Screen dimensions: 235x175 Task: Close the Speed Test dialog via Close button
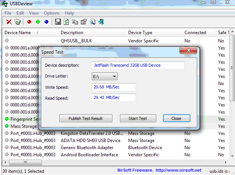pos(176,118)
